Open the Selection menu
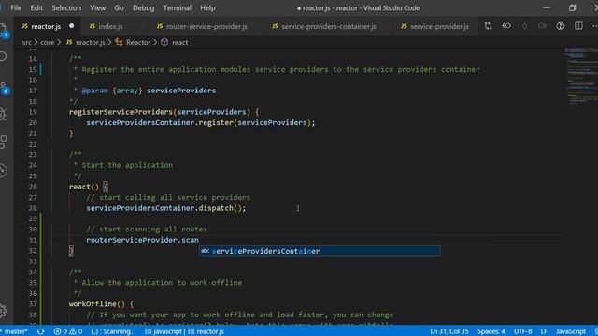 66,8
